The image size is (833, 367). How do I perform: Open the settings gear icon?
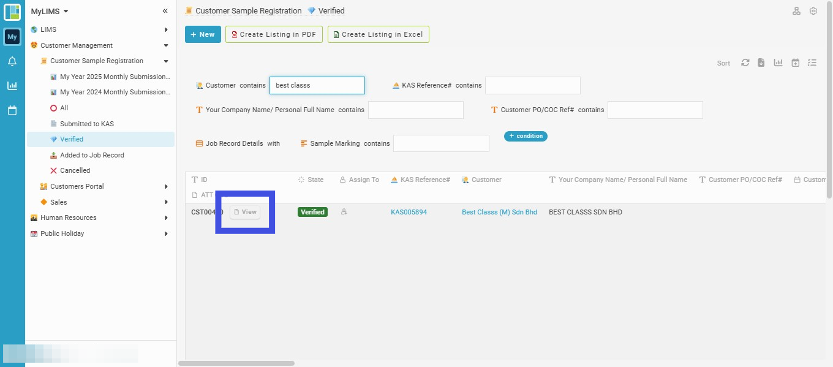click(813, 11)
